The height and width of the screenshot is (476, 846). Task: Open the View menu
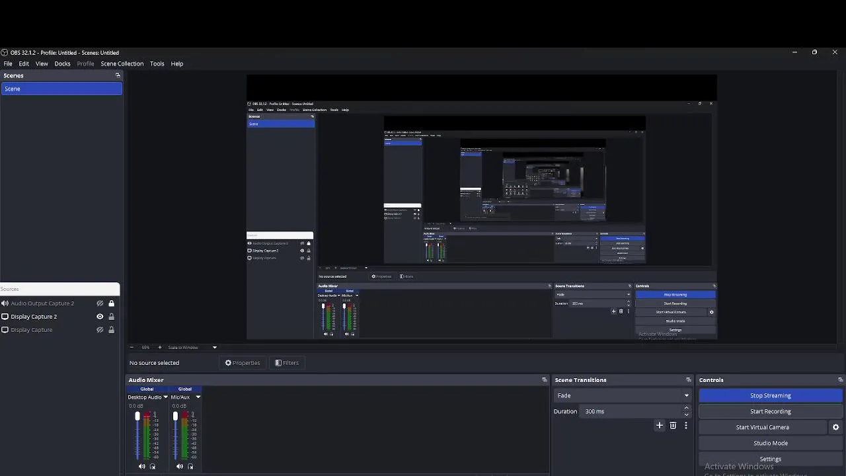coord(42,63)
